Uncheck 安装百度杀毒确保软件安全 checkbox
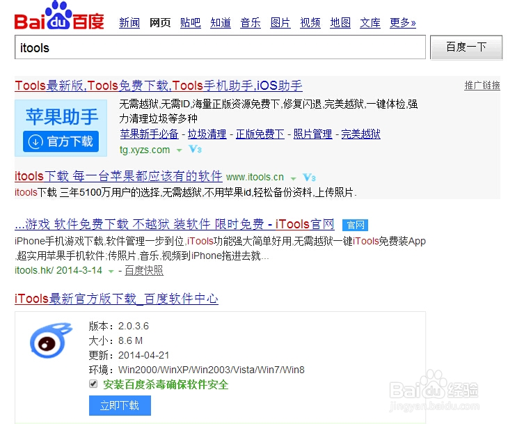The height and width of the screenshot is (424, 508). [x=93, y=384]
